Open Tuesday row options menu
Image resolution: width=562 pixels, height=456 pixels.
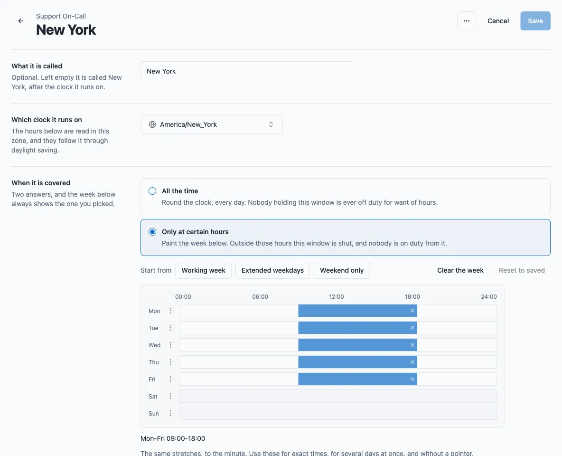pyautogui.click(x=170, y=328)
